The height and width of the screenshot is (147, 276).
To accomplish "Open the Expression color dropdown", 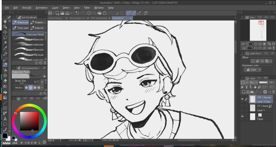I will 252,70.
